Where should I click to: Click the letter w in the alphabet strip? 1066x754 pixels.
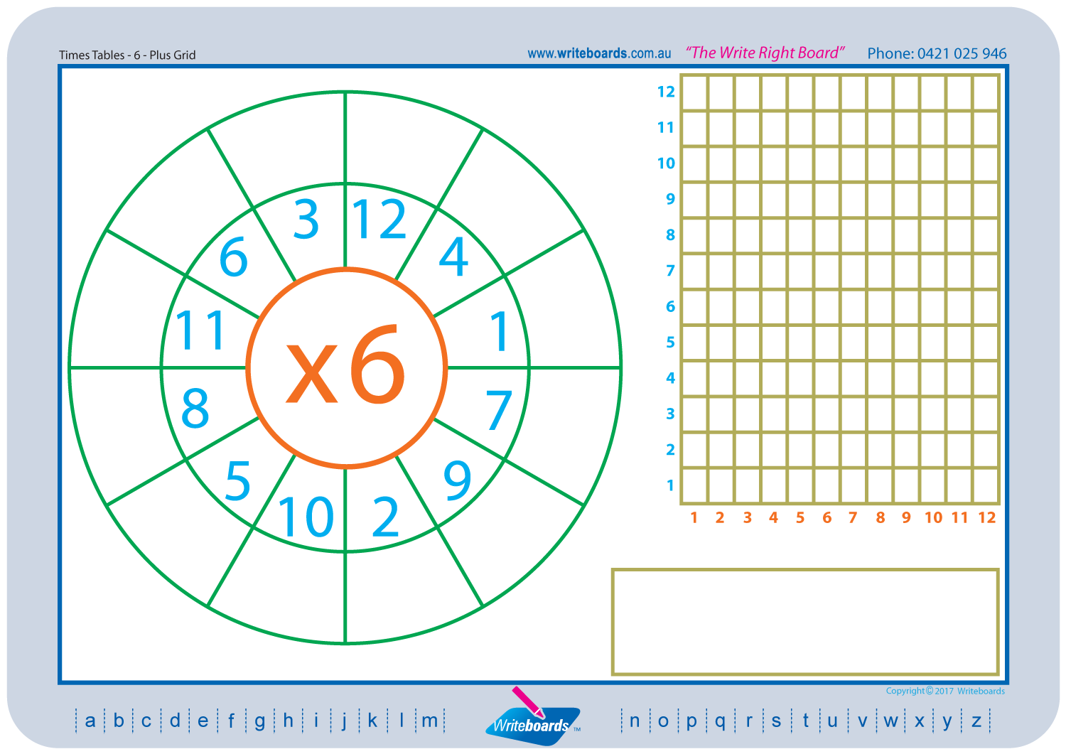890,721
